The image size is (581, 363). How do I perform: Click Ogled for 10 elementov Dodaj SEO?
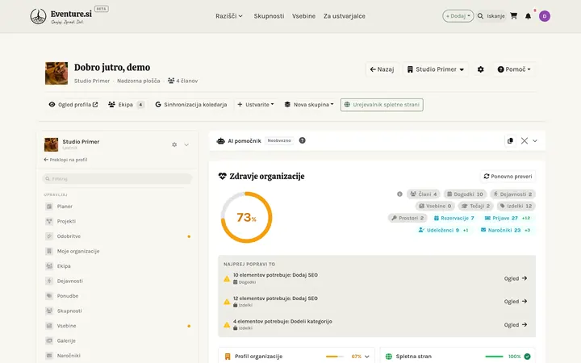point(516,278)
